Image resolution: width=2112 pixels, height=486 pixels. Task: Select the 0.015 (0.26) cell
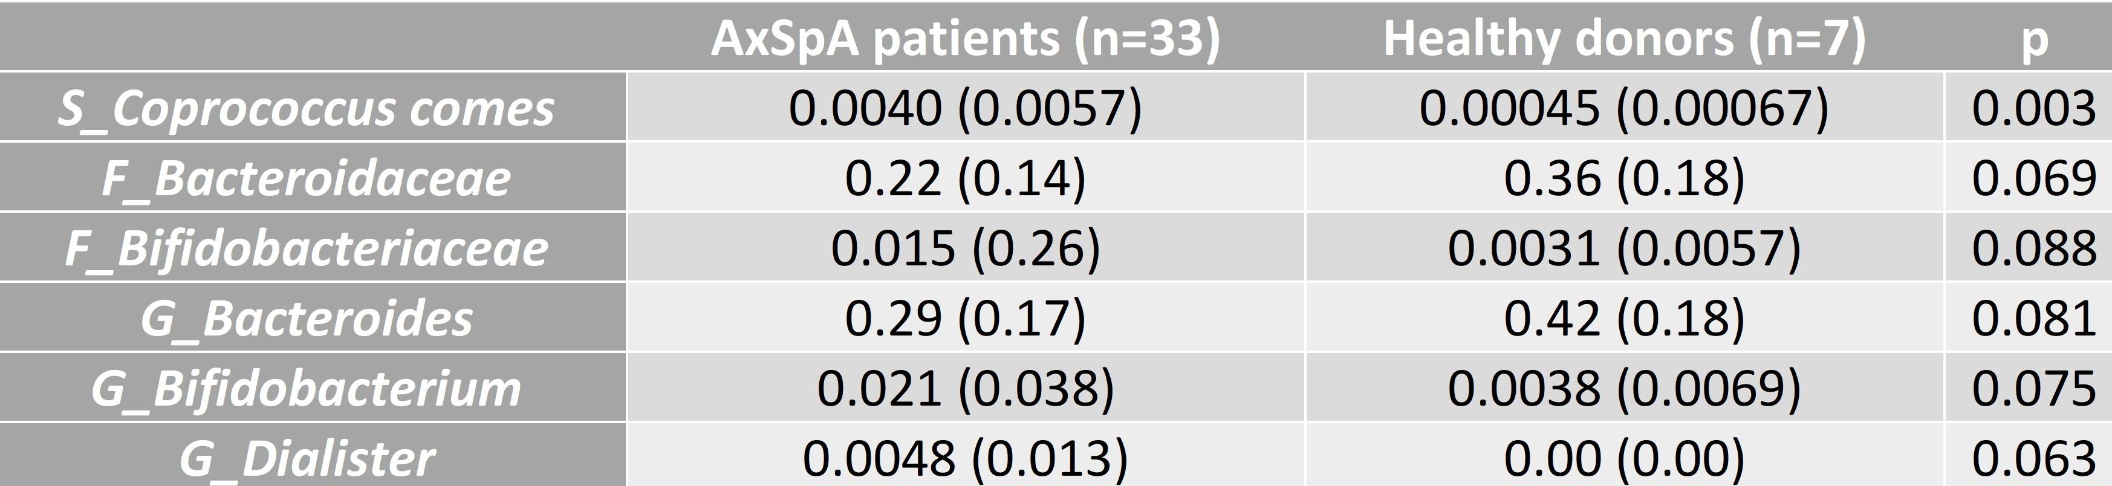[x=965, y=248]
